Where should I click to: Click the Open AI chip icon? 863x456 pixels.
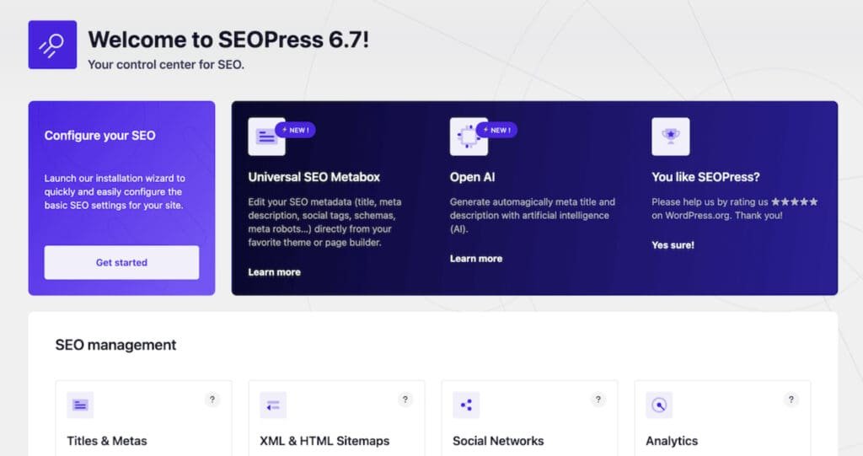click(469, 137)
